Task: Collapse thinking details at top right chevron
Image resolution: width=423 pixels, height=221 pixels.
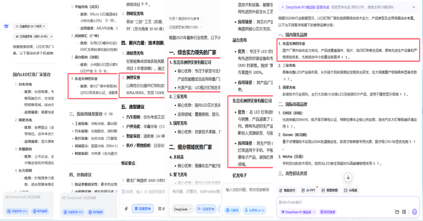Action: [414, 8]
